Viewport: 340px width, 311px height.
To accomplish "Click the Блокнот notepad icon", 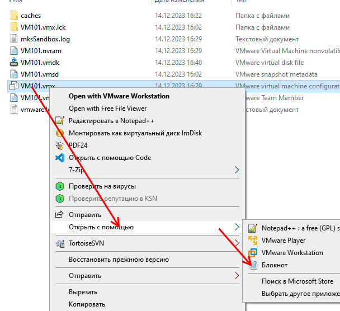I will click(x=253, y=265).
